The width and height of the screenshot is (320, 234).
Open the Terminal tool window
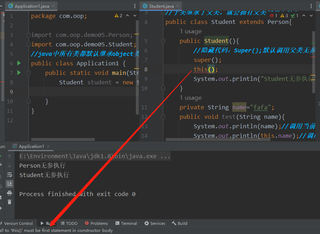coord(126,223)
